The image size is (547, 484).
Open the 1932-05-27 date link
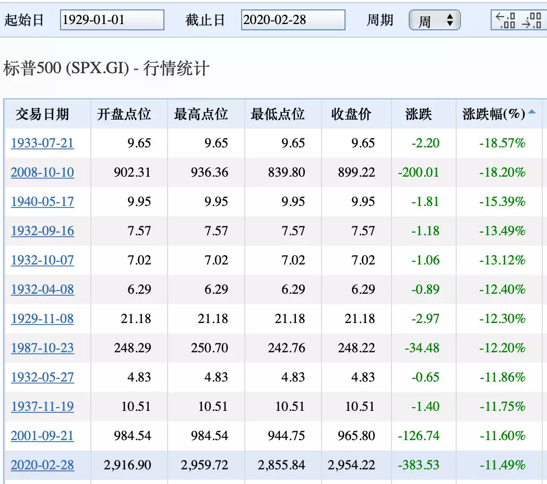click(x=42, y=377)
